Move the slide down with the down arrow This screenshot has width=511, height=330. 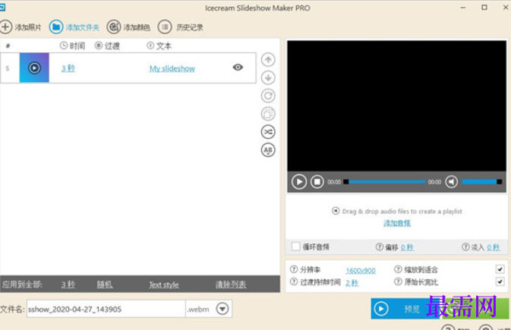[x=268, y=78]
